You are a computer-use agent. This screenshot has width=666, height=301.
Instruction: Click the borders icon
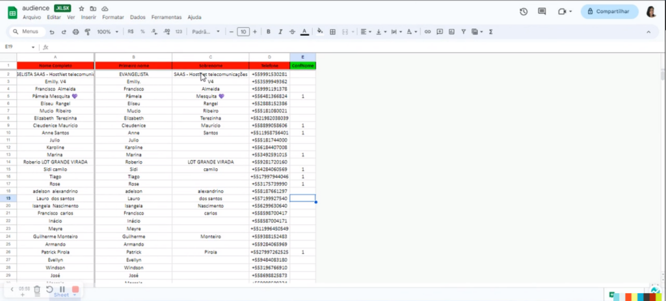(x=332, y=31)
